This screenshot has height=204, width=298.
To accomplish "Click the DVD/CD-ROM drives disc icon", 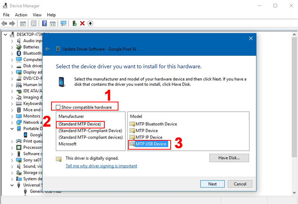I will (19, 78).
